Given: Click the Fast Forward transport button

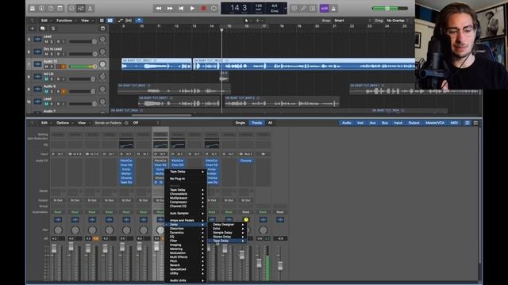Looking at the screenshot, I should coord(170,9).
